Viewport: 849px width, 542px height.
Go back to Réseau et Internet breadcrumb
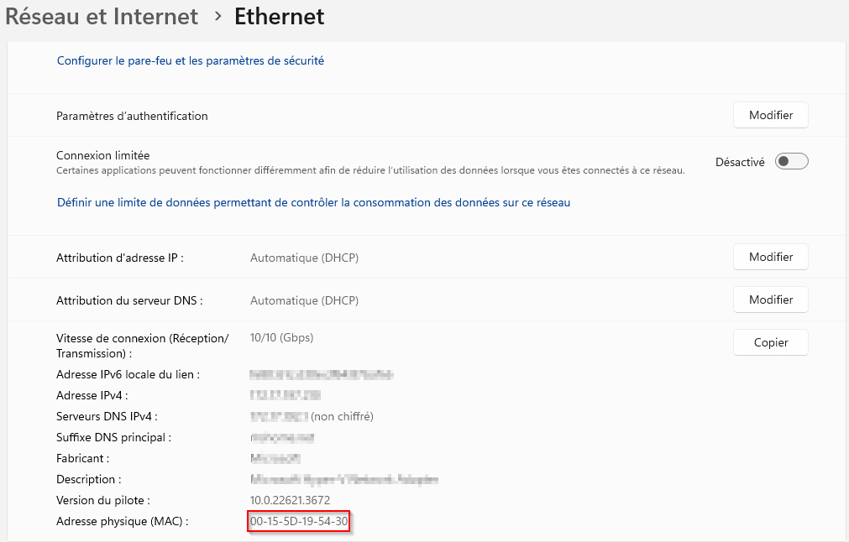tap(102, 16)
